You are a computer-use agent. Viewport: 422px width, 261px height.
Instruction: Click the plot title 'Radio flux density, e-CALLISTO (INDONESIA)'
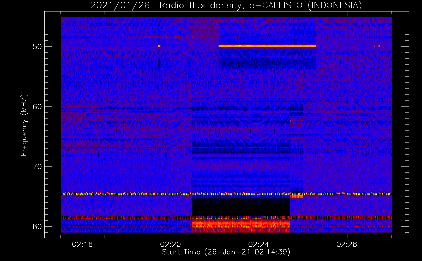(x=260, y=5)
